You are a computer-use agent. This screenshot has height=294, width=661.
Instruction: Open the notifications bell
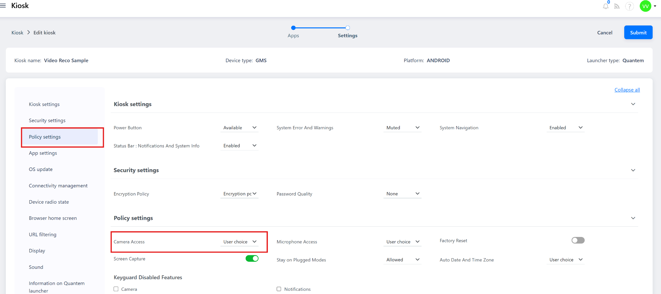(x=605, y=6)
